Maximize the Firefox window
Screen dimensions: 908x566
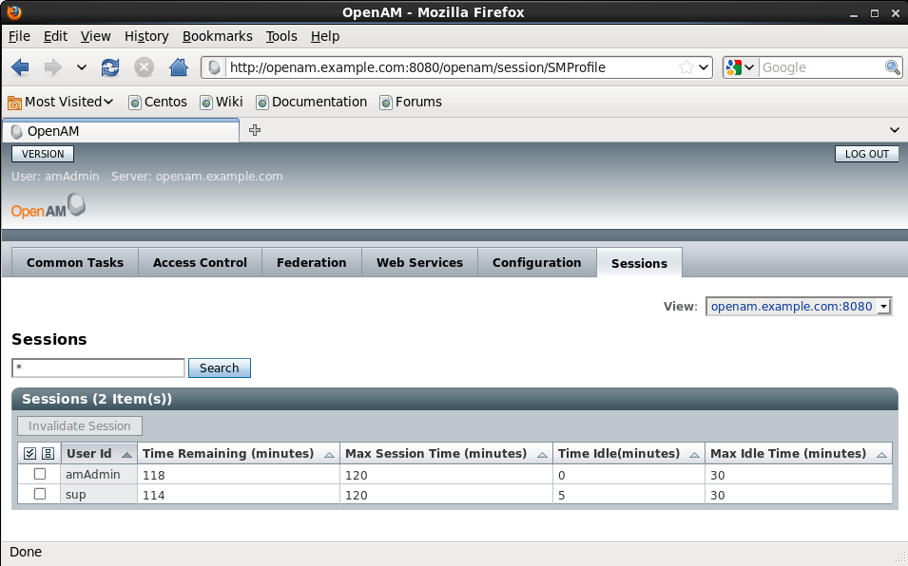click(875, 13)
